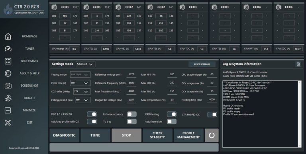This screenshot has width=306, height=154.
Task: Click the Donate hand-coin icon
Action: tap(8, 98)
